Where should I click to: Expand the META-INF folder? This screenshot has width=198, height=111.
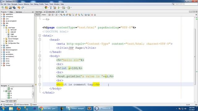(x=6, y=30)
